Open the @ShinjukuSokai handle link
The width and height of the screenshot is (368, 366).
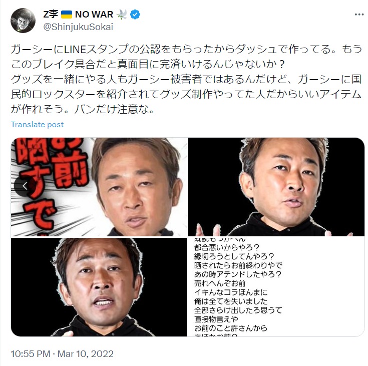pos(78,27)
